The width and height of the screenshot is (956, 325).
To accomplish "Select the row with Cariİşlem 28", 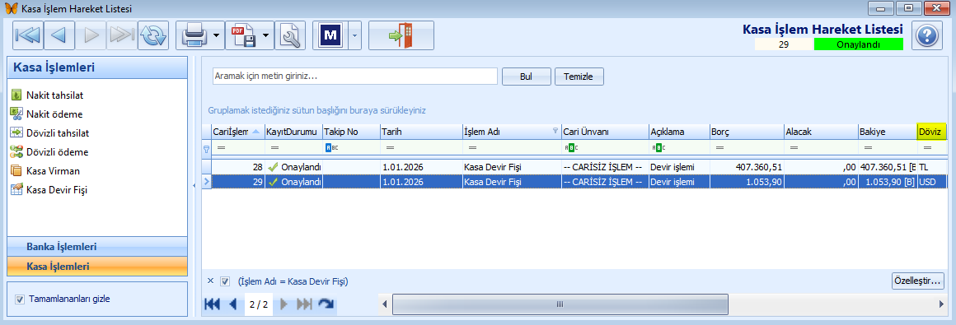I will (579, 167).
